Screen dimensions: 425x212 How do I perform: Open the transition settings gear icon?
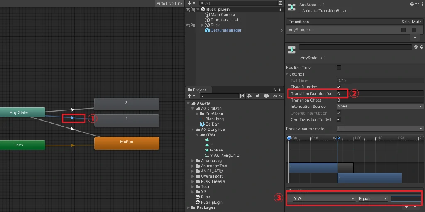[421, 47]
